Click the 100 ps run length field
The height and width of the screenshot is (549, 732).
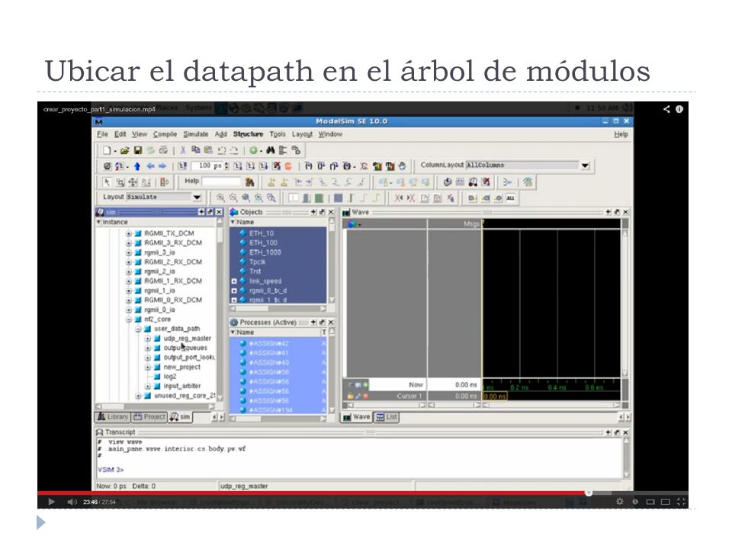pos(209,166)
